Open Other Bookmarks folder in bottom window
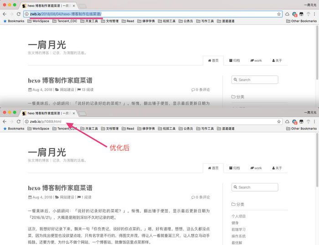Screen dimensions: 319x245 click(301, 128)
